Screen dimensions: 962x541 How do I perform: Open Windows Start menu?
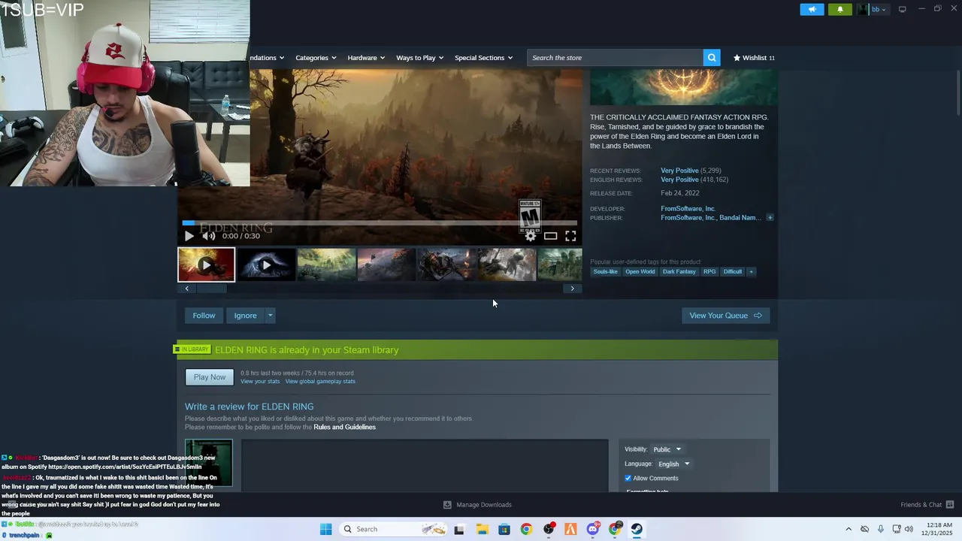click(325, 529)
